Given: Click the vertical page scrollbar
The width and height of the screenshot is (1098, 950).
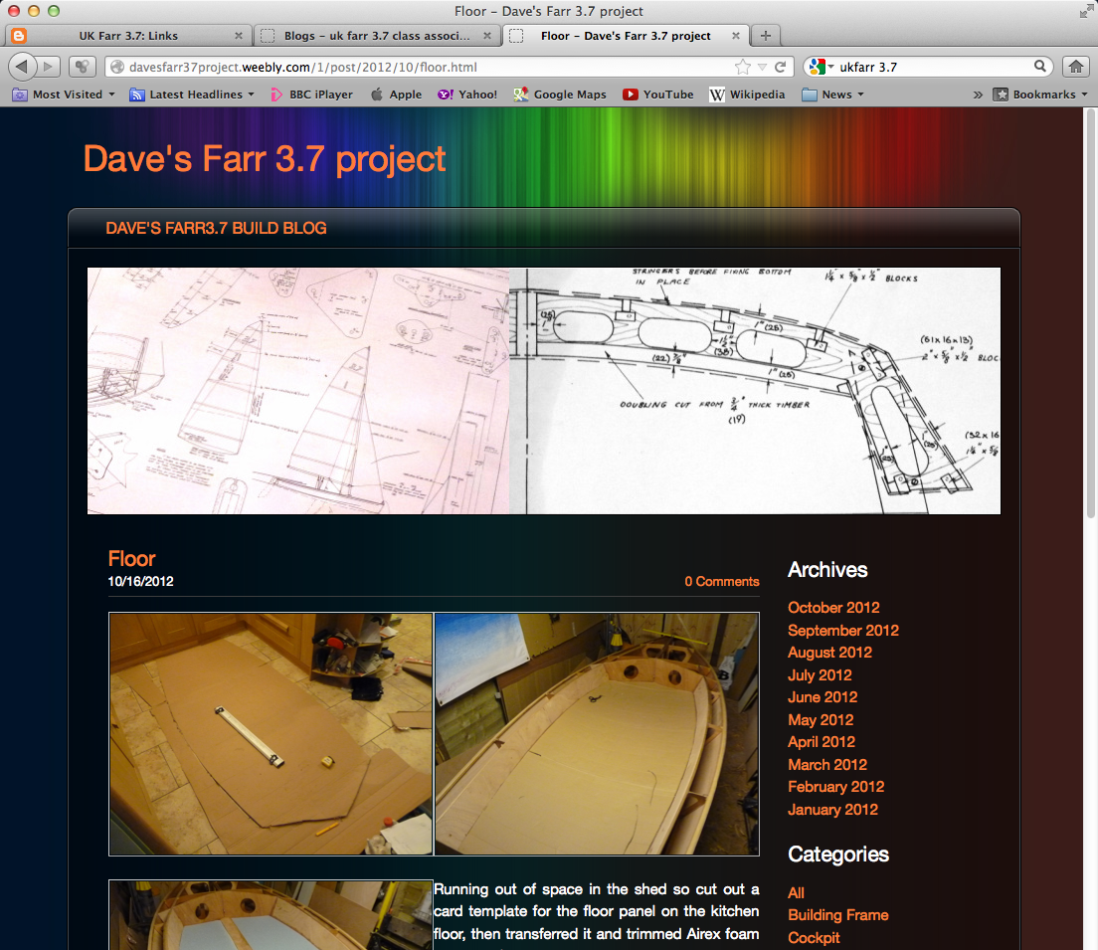Looking at the screenshot, I should click(x=1090, y=313).
